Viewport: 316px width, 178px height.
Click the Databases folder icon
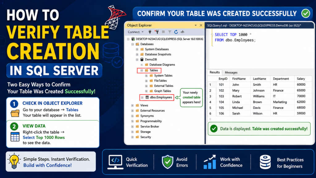click(137, 44)
